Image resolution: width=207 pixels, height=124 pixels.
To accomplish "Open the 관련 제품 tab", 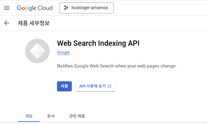I will coord(77,116).
